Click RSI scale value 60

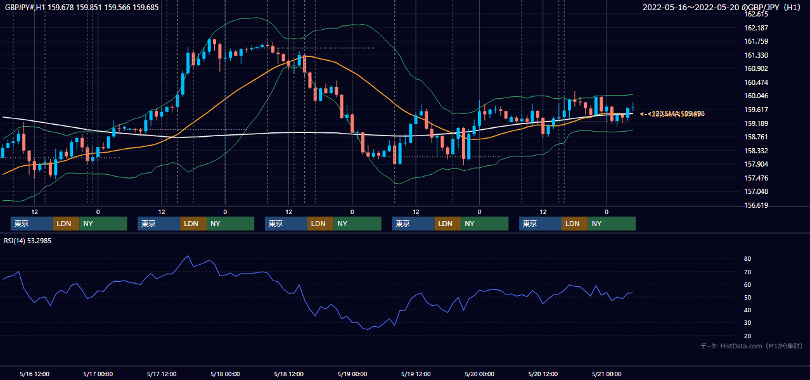(747, 284)
